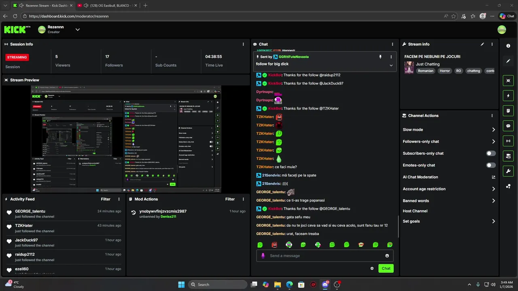The image size is (518, 291).
Task: Expand the Rezennn creator dropdown chevron
Action: point(78,30)
